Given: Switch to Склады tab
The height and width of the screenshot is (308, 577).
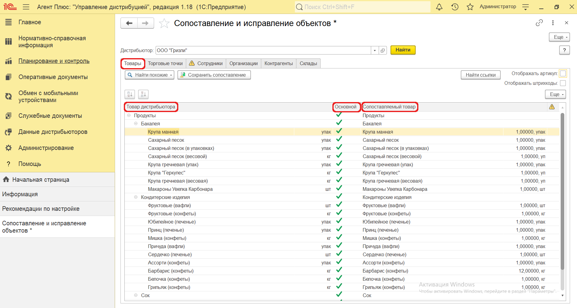Looking at the screenshot, I should tap(308, 63).
